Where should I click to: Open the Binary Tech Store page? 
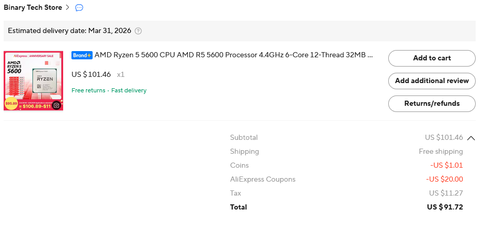click(33, 7)
